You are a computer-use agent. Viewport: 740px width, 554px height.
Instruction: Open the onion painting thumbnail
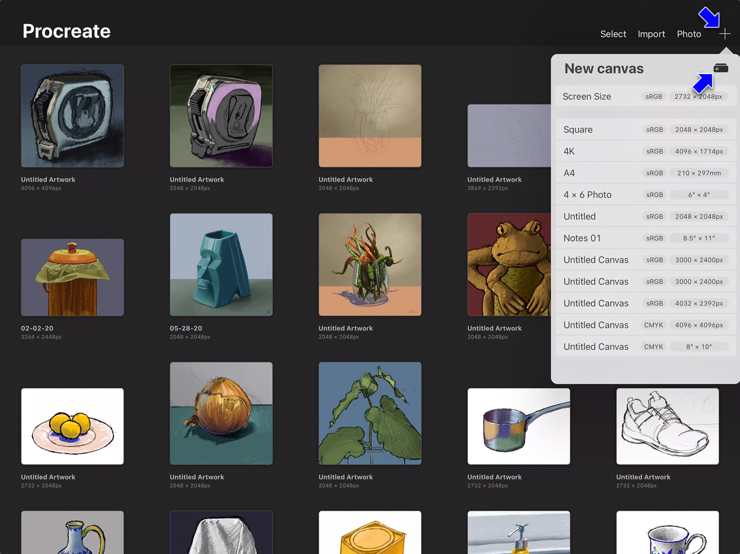tap(221, 413)
